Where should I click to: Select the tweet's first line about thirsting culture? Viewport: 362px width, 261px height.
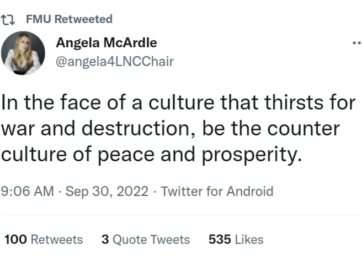(178, 102)
